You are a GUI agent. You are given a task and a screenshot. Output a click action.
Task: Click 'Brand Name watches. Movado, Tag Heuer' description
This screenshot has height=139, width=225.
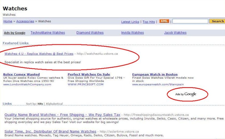[84, 135]
